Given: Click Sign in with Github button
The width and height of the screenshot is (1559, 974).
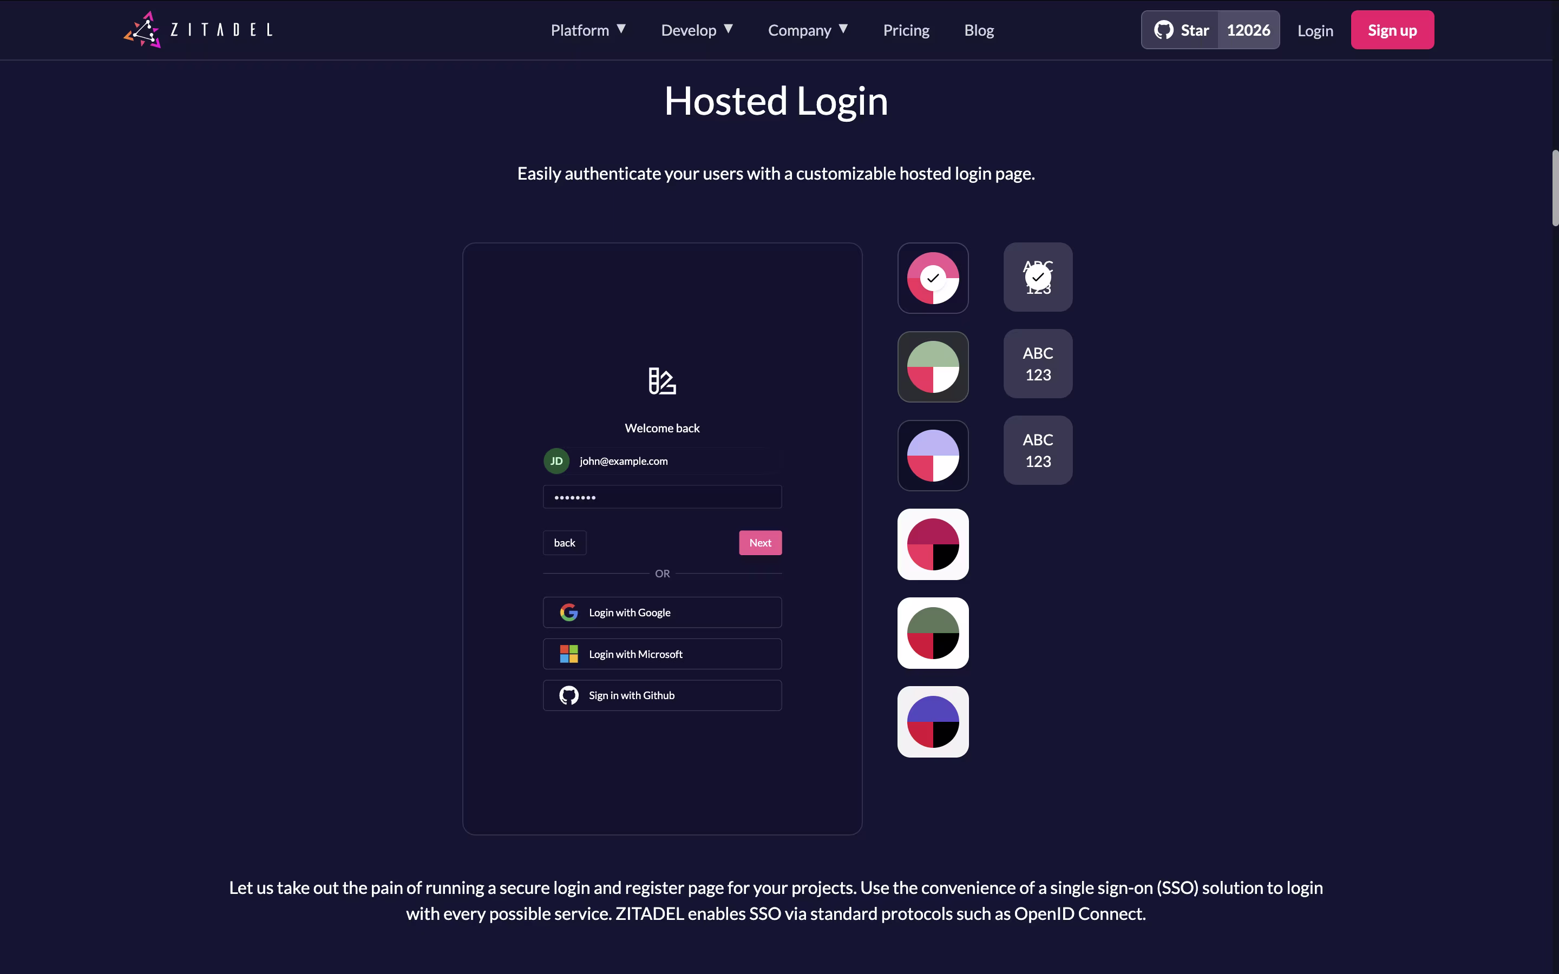Looking at the screenshot, I should 662,695.
